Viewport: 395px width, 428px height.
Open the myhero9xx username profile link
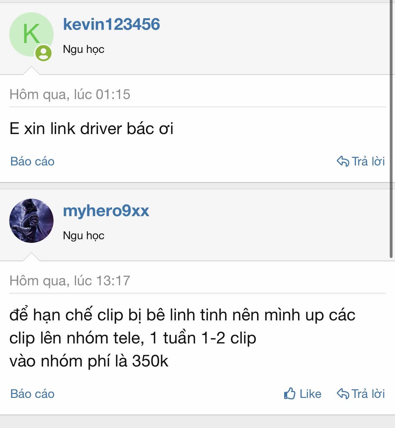[106, 211]
